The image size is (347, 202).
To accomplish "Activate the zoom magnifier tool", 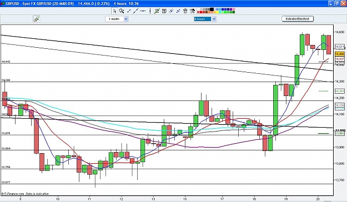I will click(122, 11).
